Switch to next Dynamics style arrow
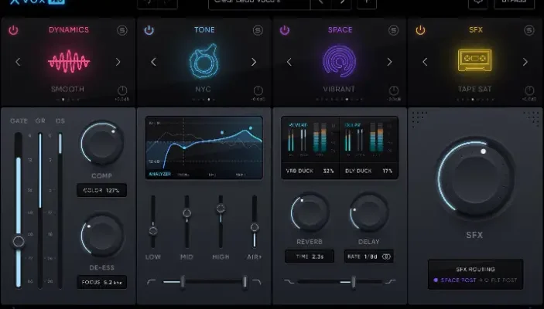The image size is (544, 309). point(118,62)
